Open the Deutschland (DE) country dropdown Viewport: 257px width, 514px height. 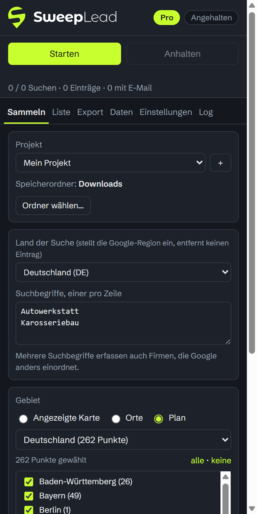(x=123, y=272)
